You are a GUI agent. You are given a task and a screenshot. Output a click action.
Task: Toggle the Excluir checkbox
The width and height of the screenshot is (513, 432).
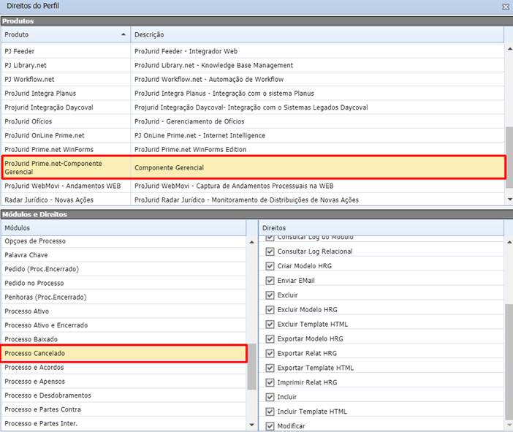tap(270, 295)
